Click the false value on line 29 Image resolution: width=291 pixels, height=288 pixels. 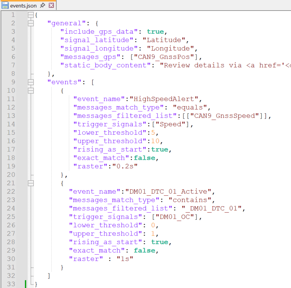[145, 250]
